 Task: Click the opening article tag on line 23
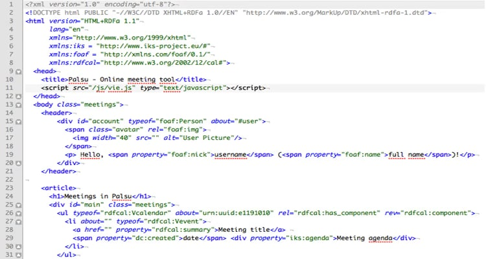tap(59, 188)
